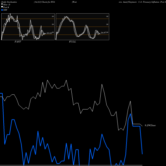This screenshot has width=166, height=166.
Task: Open the FAST stochastic chart panel
Action: [x=28, y=27]
